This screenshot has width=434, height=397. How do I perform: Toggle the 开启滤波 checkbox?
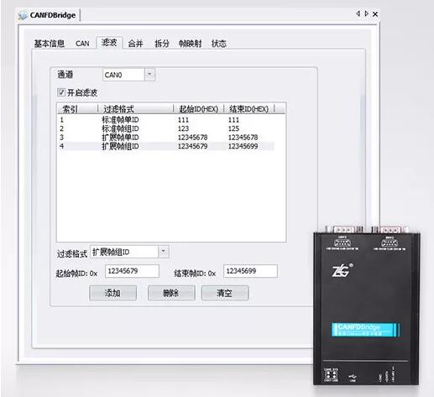61,92
